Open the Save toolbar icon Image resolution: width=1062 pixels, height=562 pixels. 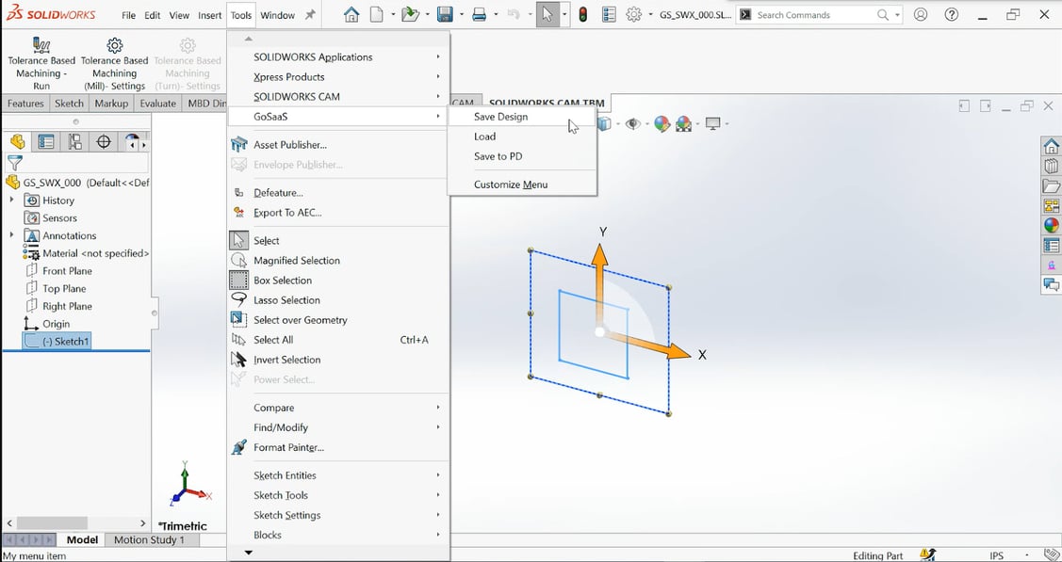tap(445, 15)
